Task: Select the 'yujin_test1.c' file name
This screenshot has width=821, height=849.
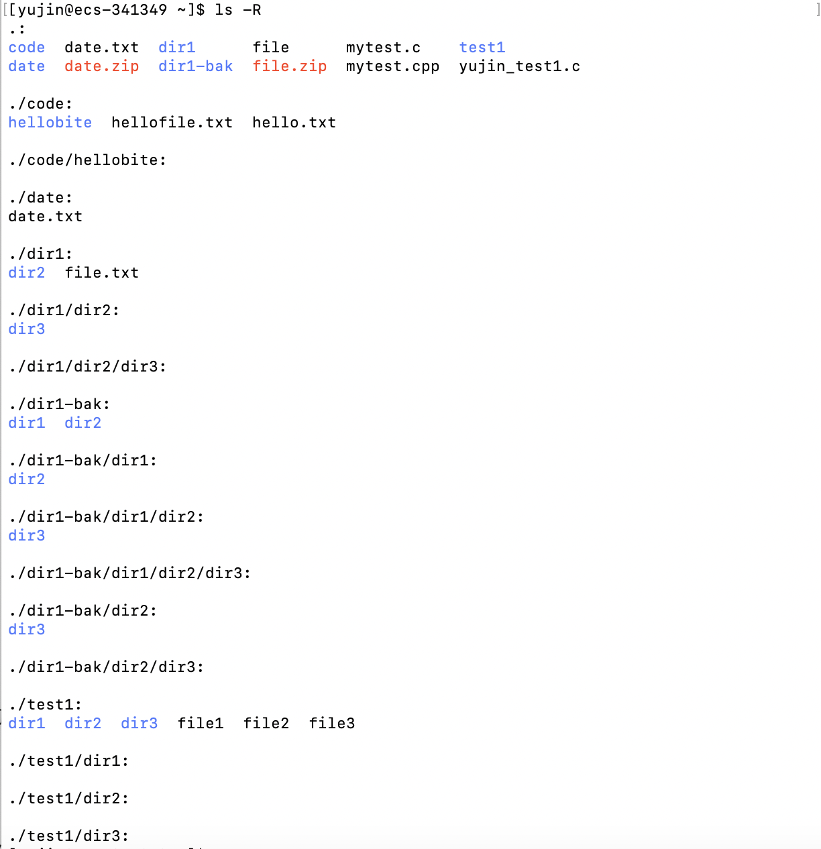Action: (520, 66)
